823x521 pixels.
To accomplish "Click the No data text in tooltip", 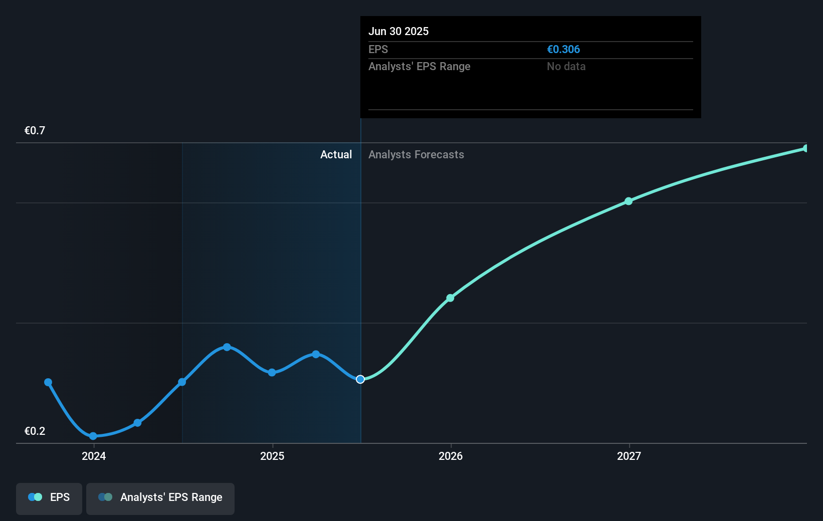I will [566, 67].
